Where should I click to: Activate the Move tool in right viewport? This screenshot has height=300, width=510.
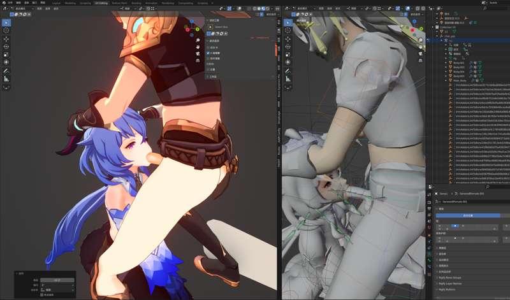tap(288, 39)
